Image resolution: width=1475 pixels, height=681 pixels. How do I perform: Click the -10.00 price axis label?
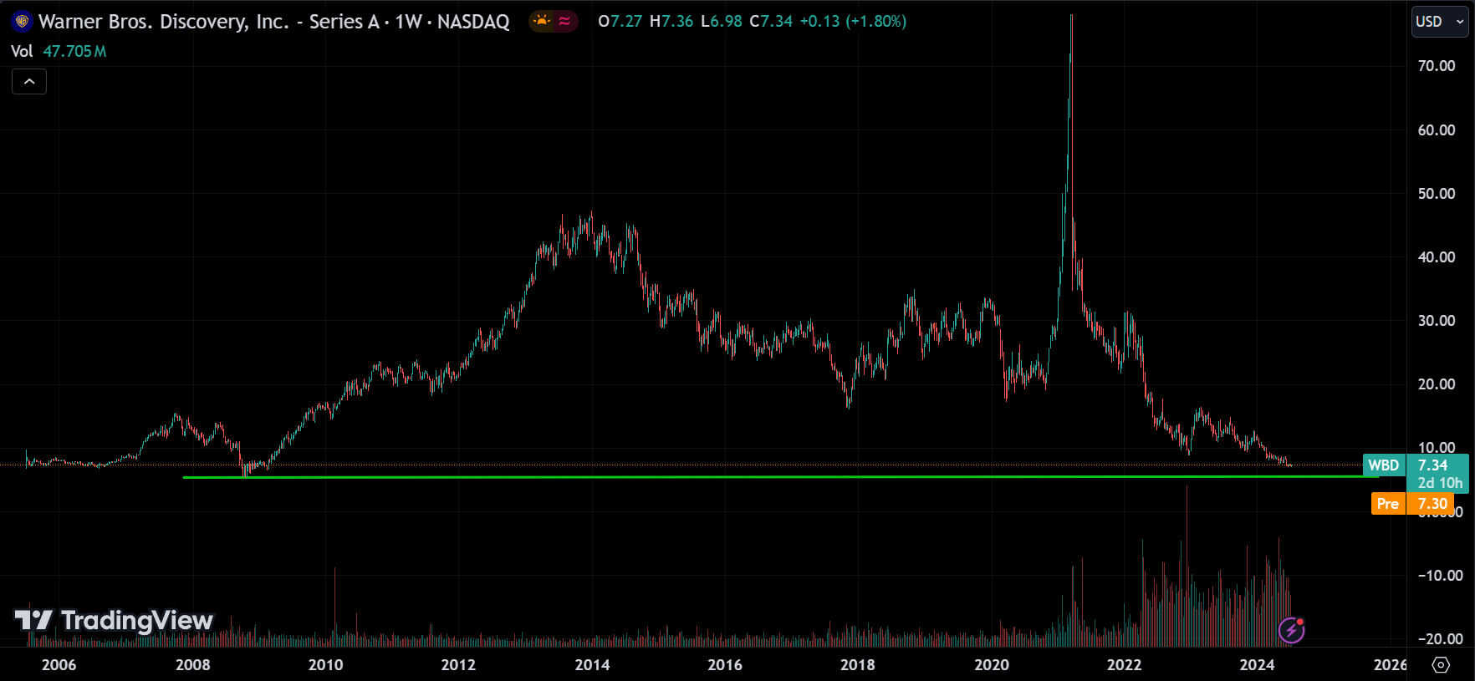pos(1440,576)
